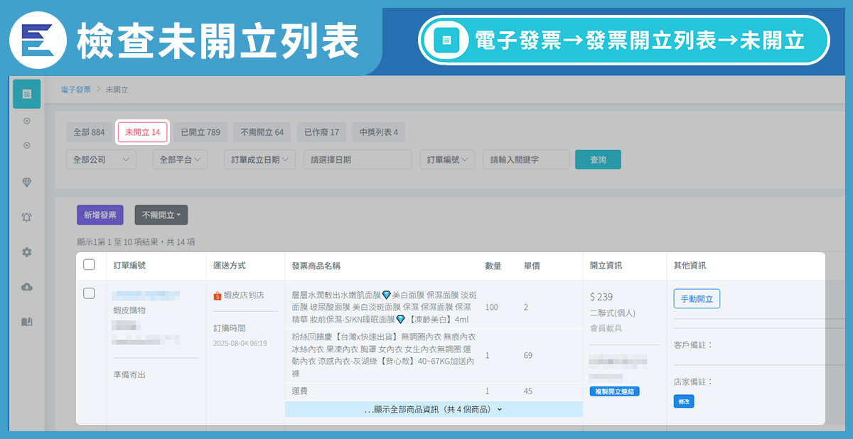Viewport: 853px width, 439px height.
Task: Check the first order row checkbox
Action: (89, 293)
